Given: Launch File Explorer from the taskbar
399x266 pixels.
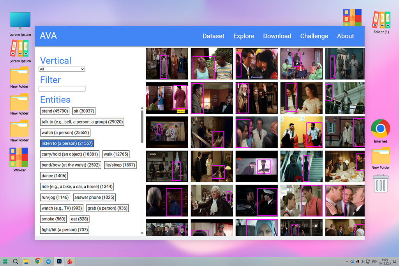Looking at the screenshot, I should click(x=26, y=261).
